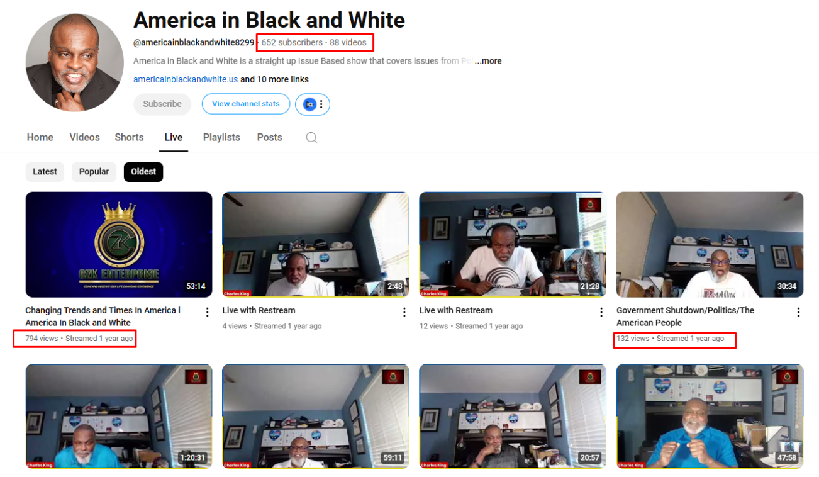The width and height of the screenshot is (819, 477).
Task: Open the Playlists tab
Action: pos(221,138)
